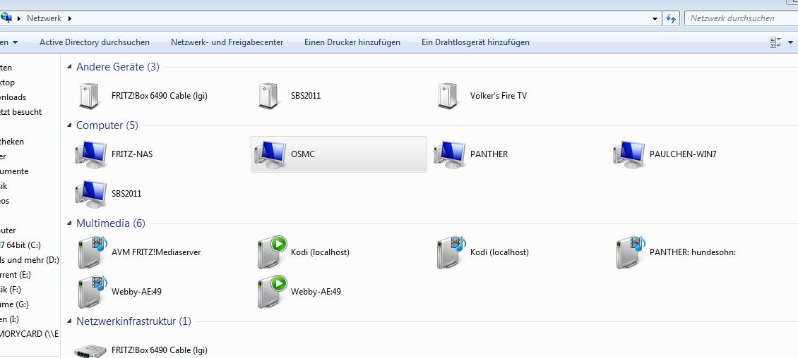Screen dimensions: 798x358
Task: Click Einen Drucker hinzufügen
Action: coord(352,42)
